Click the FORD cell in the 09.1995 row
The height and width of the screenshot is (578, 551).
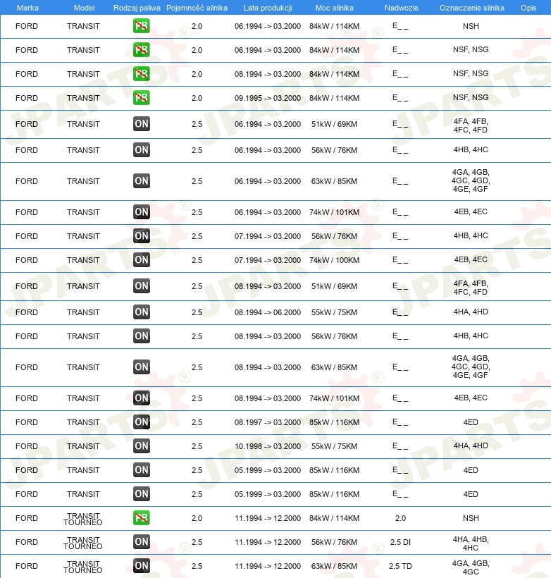point(27,98)
